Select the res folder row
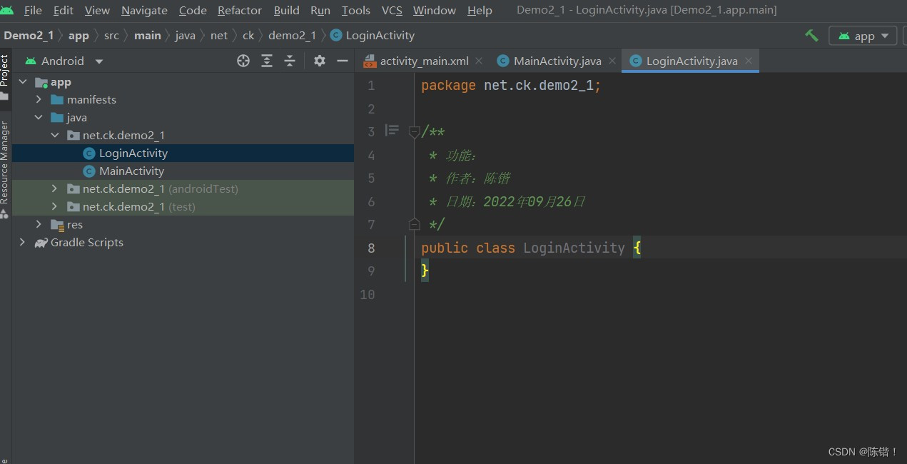The height and width of the screenshot is (464, 907). click(x=183, y=225)
